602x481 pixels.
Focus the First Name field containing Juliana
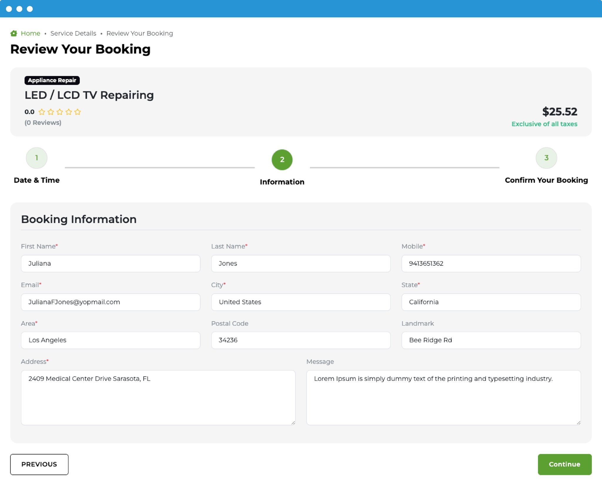click(111, 263)
